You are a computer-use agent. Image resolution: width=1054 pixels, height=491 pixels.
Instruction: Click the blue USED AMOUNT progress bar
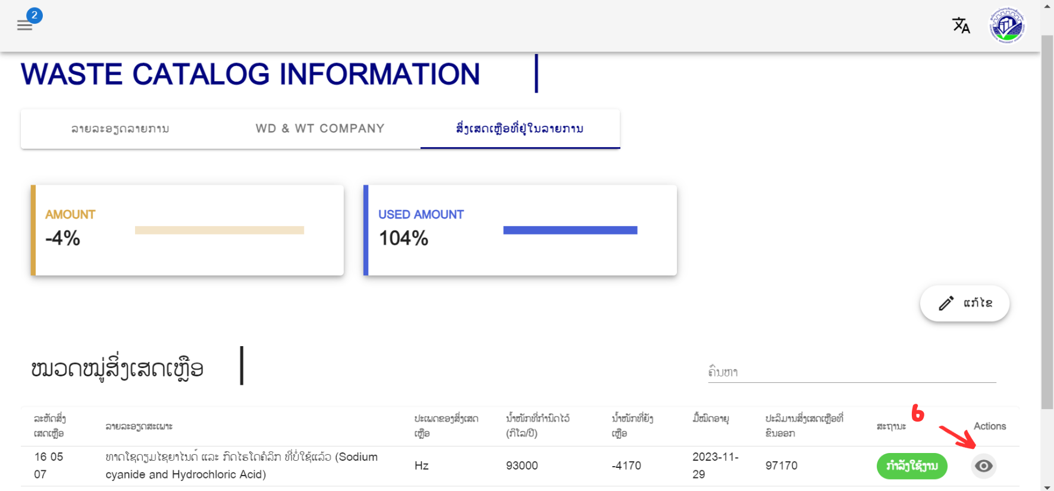[x=570, y=230]
